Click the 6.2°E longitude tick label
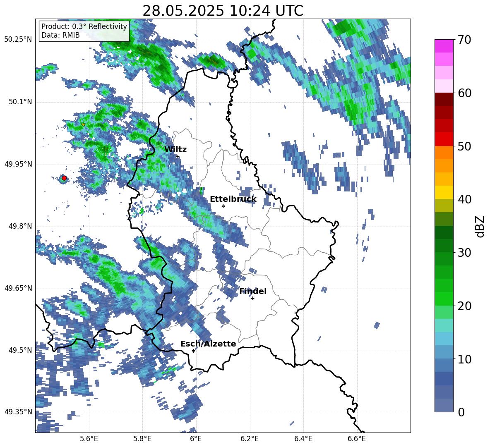Screen dimensions: 490x447 [250, 439]
